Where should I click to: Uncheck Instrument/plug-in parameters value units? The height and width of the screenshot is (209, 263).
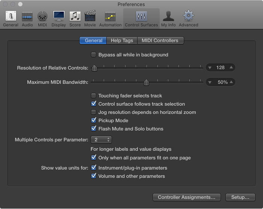click(94, 168)
